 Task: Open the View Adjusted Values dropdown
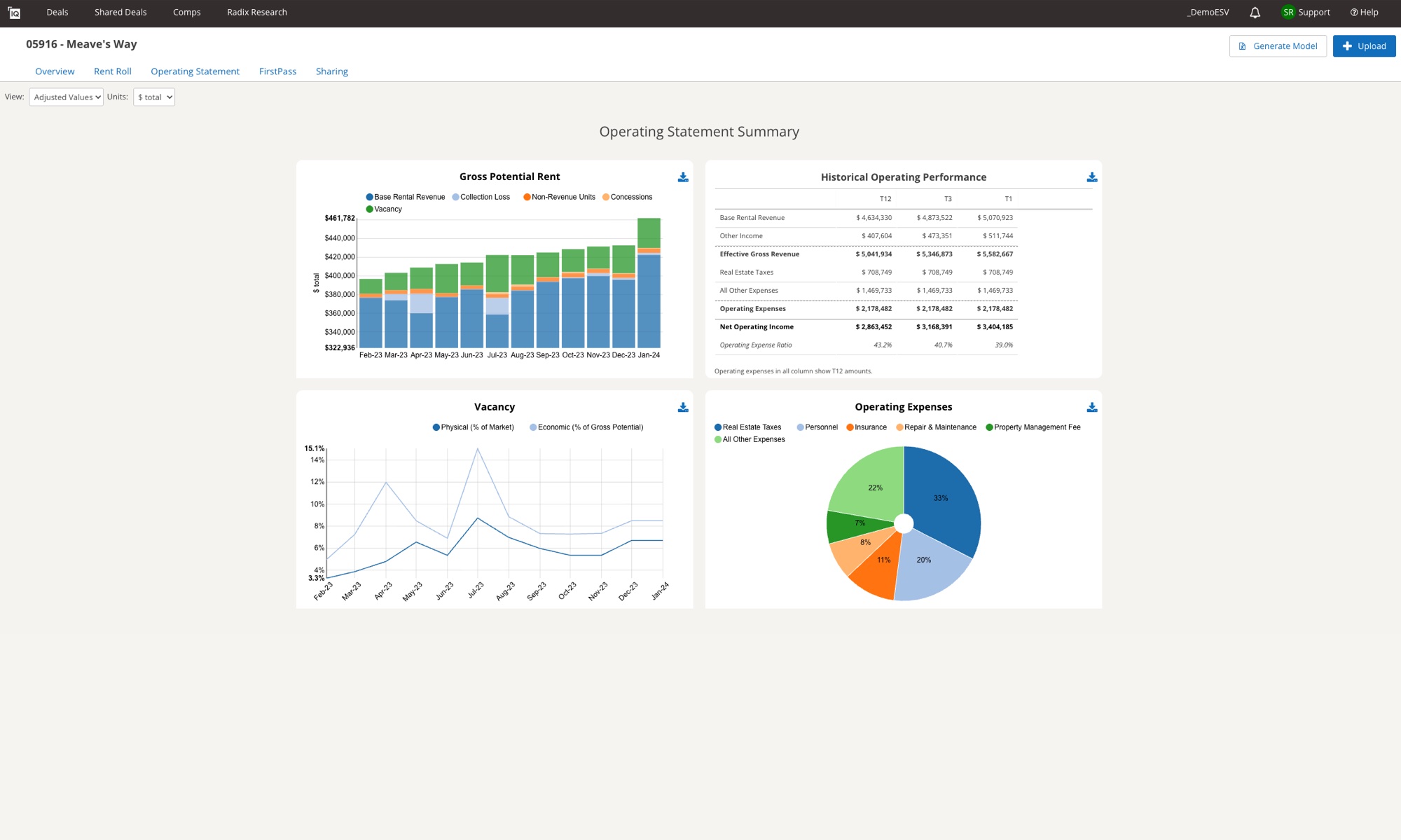tap(67, 97)
